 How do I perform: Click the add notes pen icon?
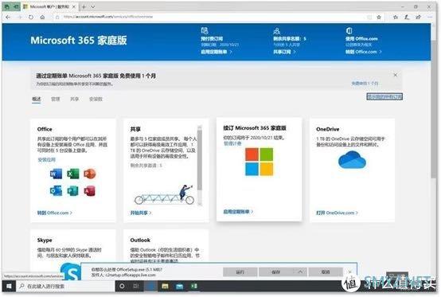pyautogui.click(x=407, y=18)
